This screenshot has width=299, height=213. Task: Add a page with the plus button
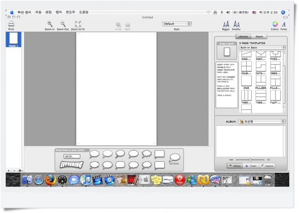point(8,171)
